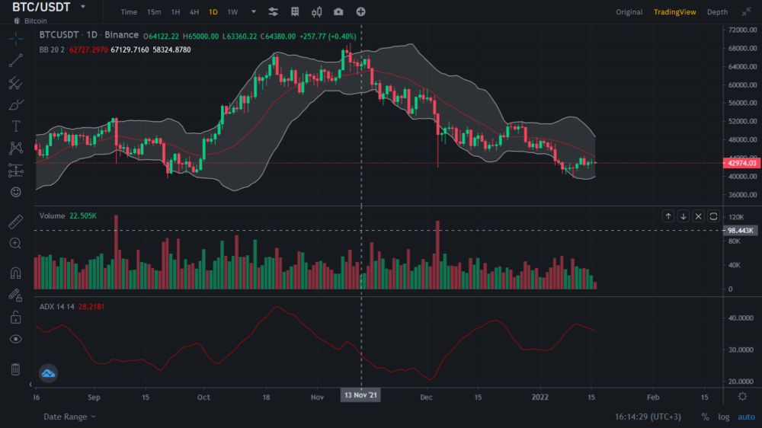Open the candlestick chart type icon
The image size is (762, 428).
(x=316, y=12)
